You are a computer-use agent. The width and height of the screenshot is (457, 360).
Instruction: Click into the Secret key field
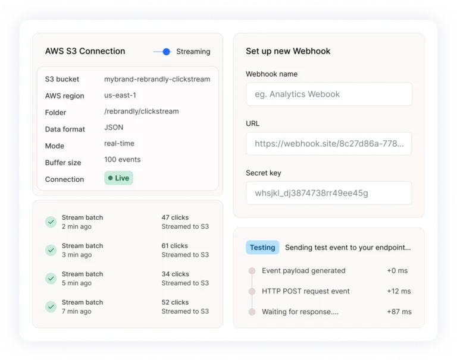pyautogui.click(x=328, y=193)
